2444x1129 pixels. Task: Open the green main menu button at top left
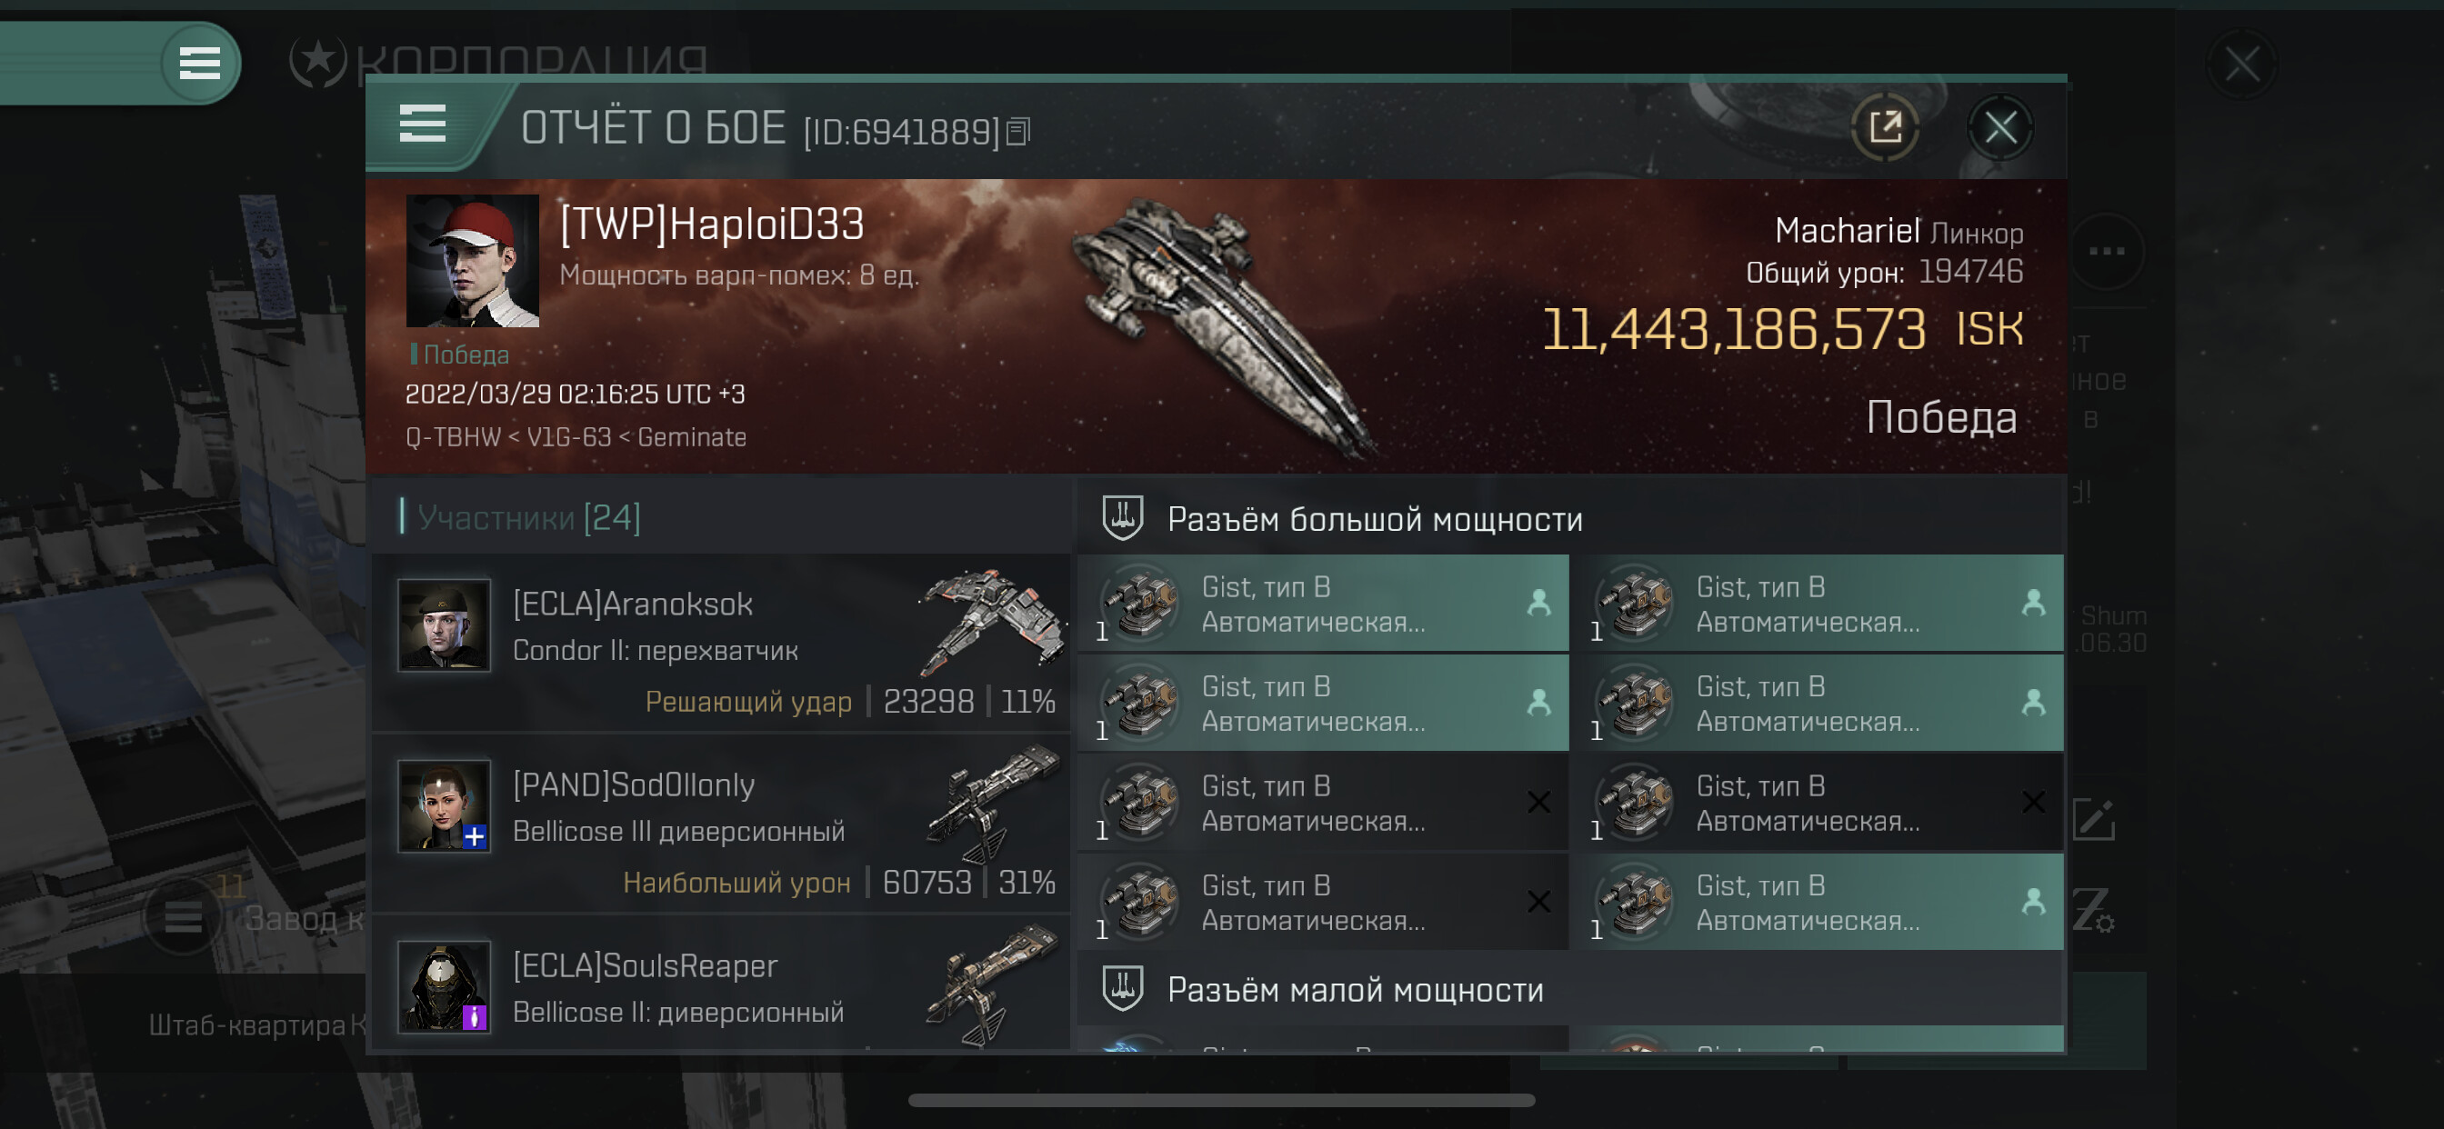(199, 64)
